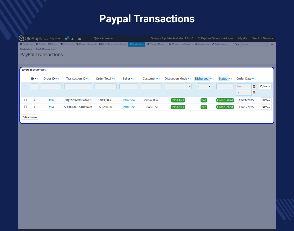294x231 pixels.
Task: Open the Marketplace menu tab
Action: (137, 44)
